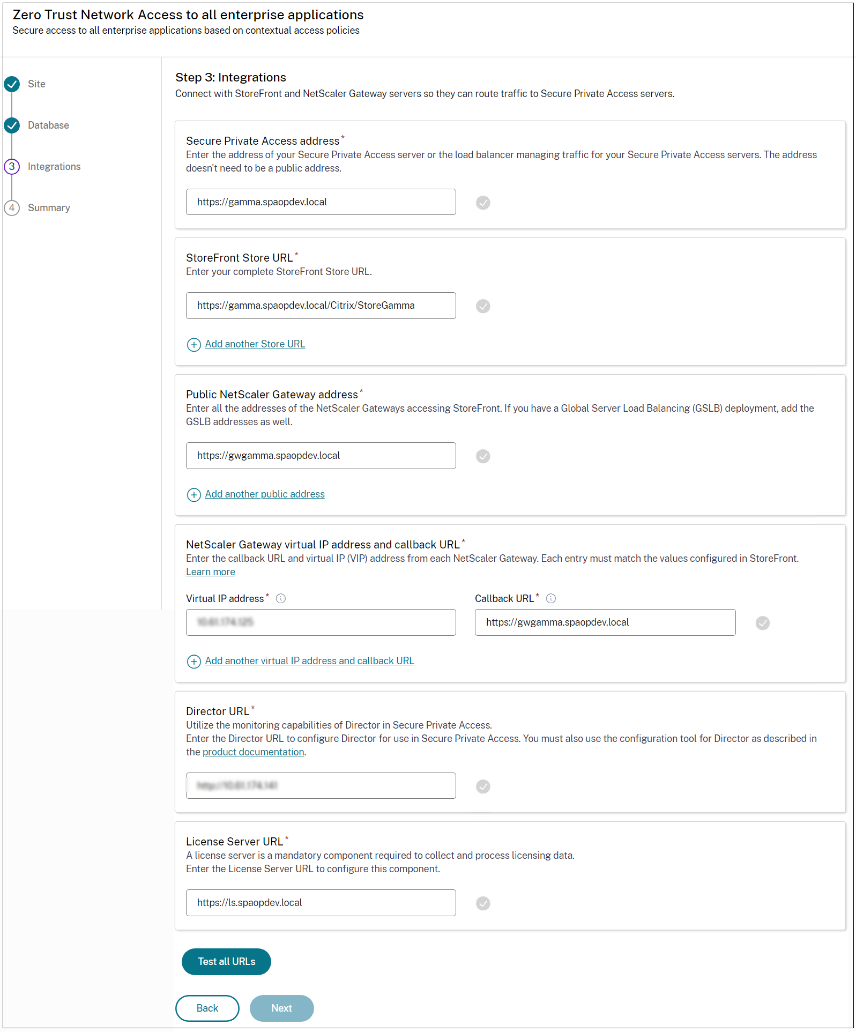
Task: Click the 'NetScaler Gateway virtual IP address and callback URL' title
Action: coord(323,545)
